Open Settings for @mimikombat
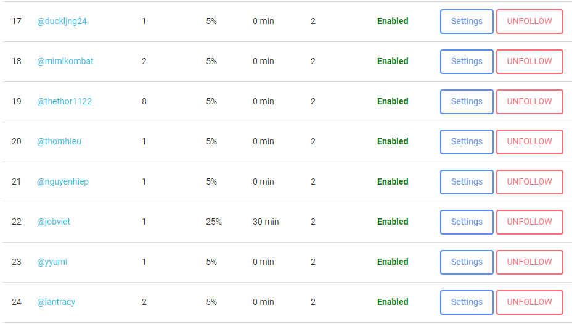The width and height of the screenshot is (572, 324). pos(467,61)
